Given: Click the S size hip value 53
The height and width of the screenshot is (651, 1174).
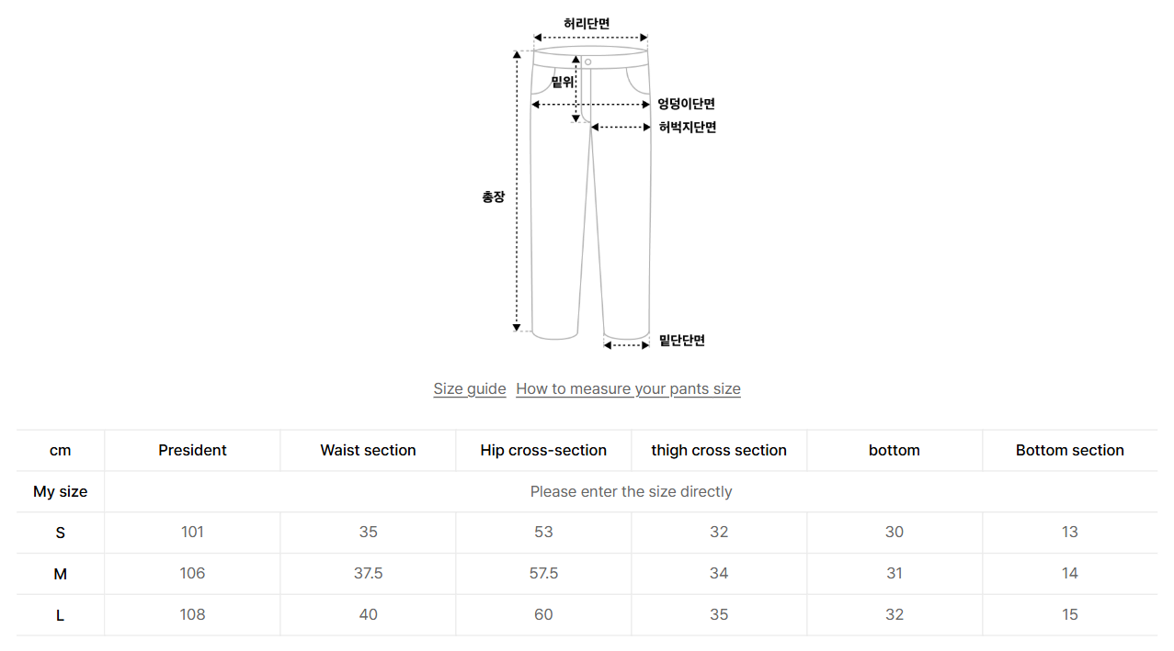Looking at the screenshot, I should [x=543, y=532].
